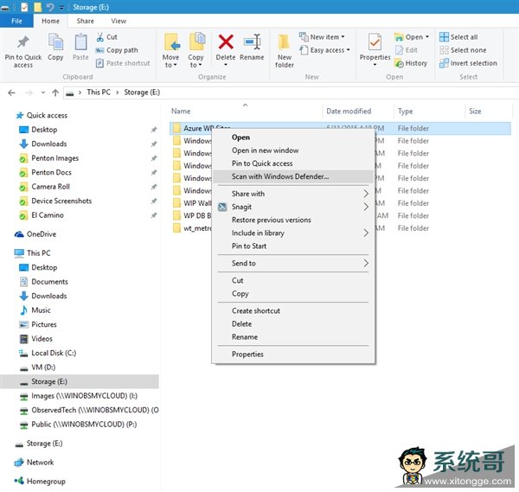Choose Create shortcut in the context menu
Viewport: 519px width, 492px height.
click(293, 311)
